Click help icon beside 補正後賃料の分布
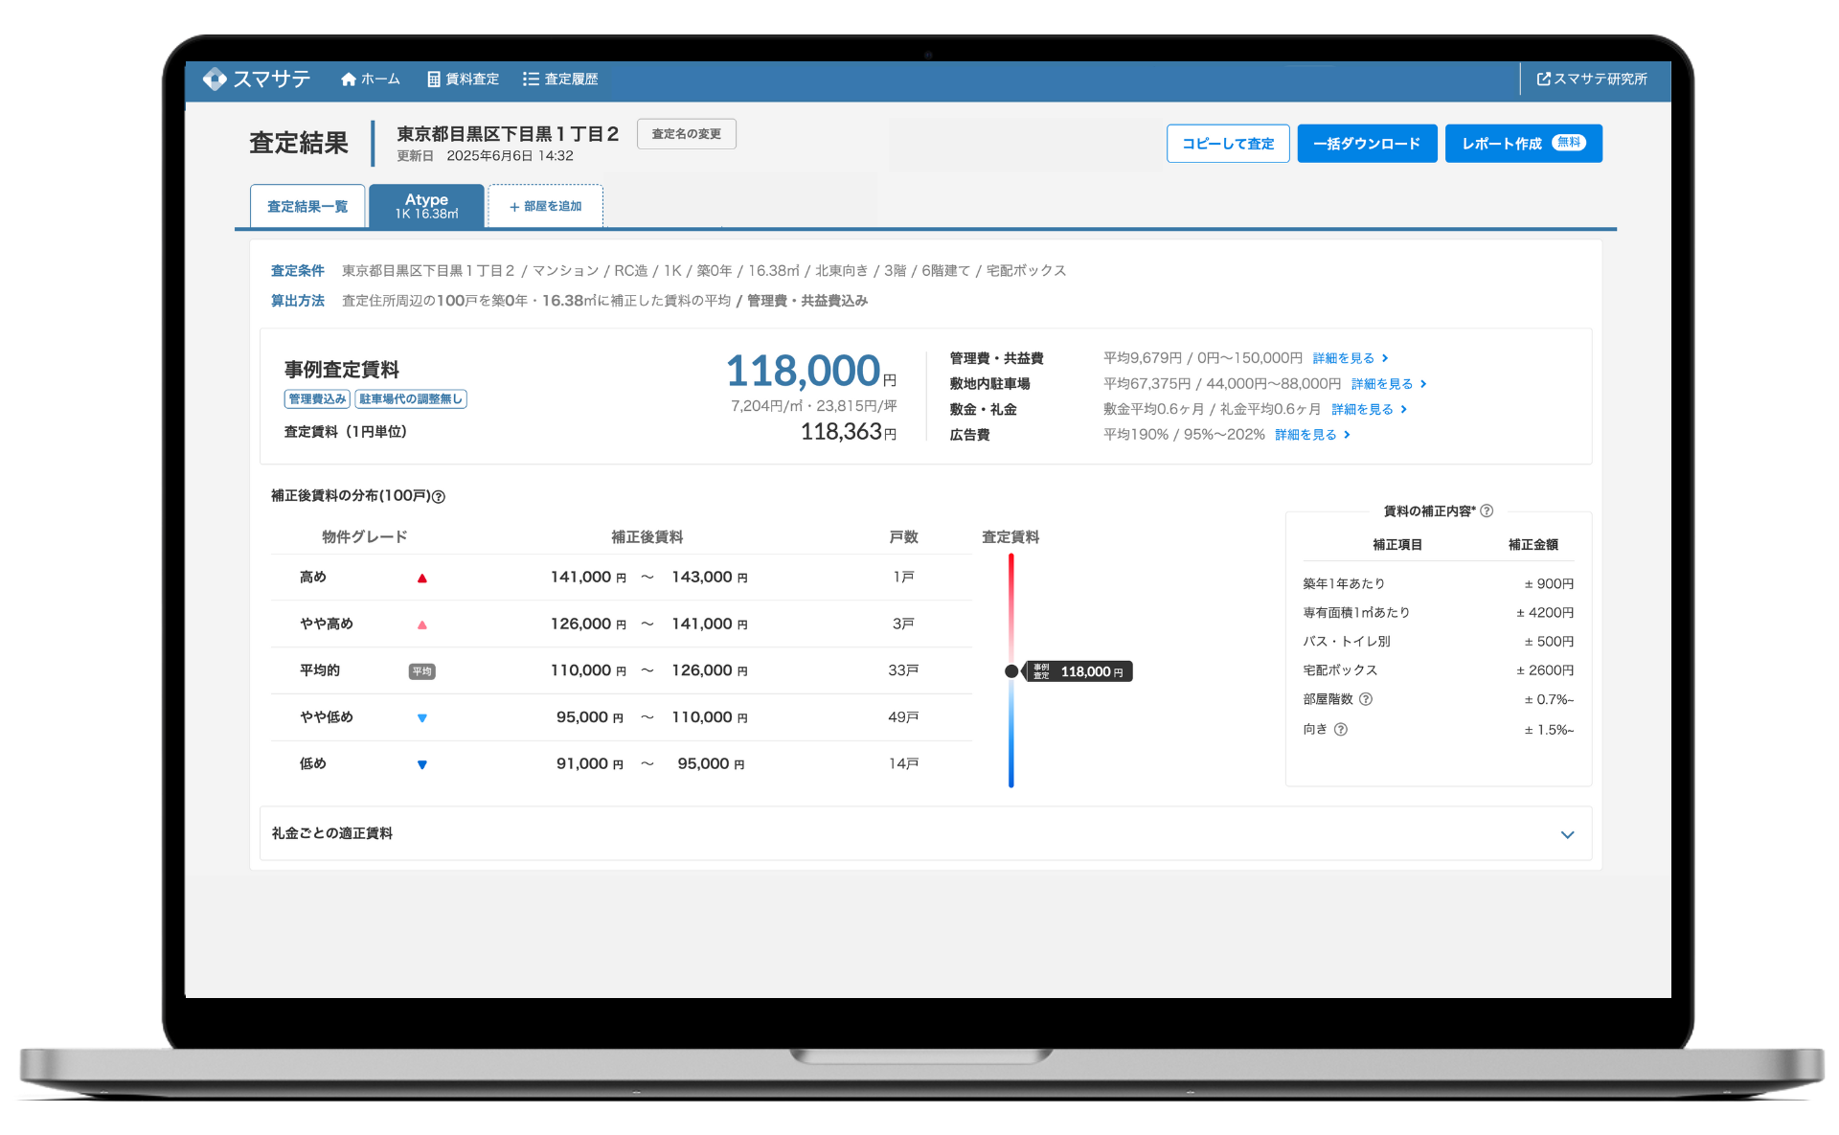 click(x=439, y=497)
